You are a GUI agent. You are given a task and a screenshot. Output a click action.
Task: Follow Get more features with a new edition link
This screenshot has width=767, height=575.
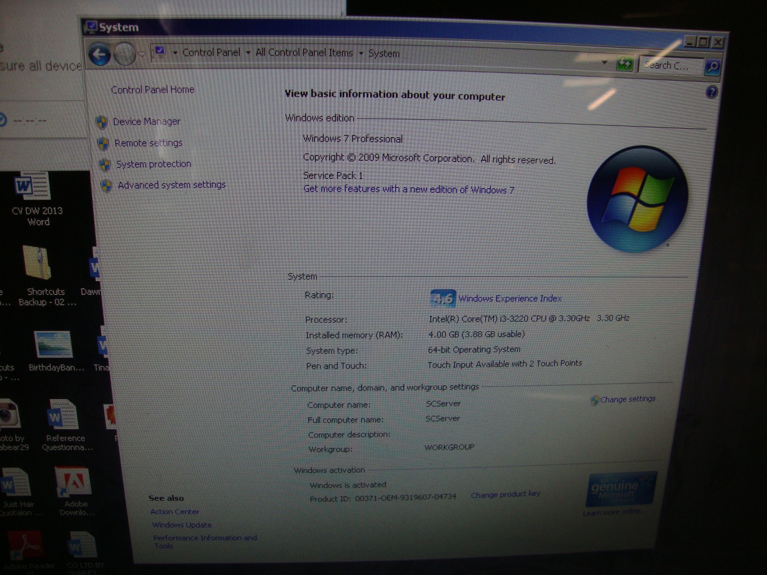point(409,189)
